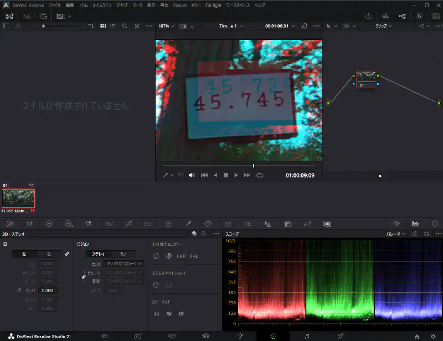Click the stereo auto-align cube icon
The width and height of the screenshot is (443, 341).
(x=156, y=285)
